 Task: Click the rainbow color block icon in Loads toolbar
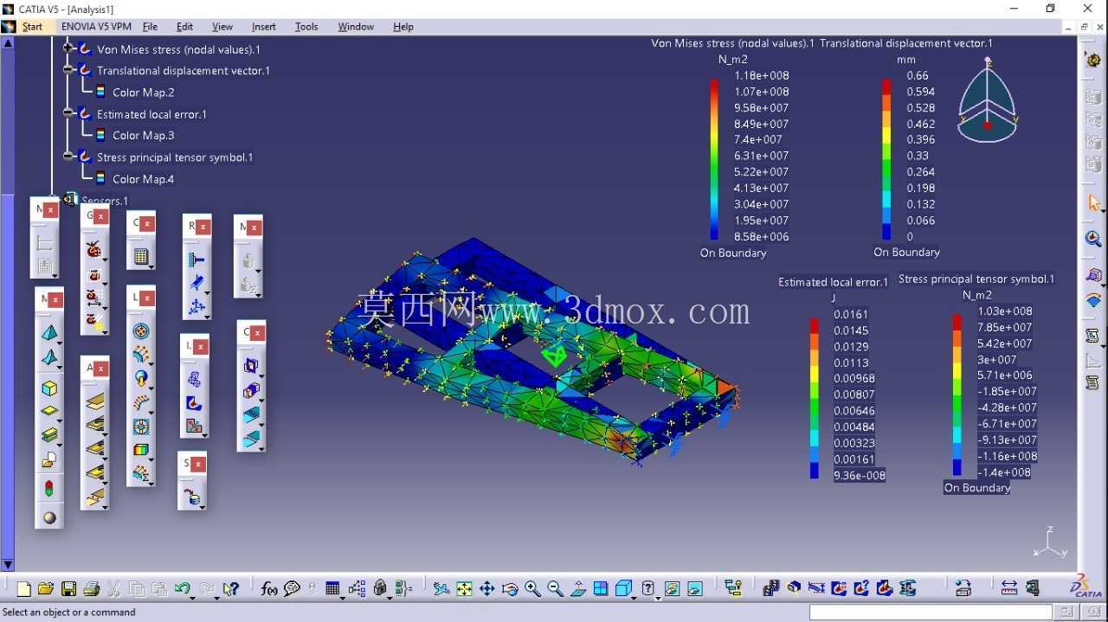(x=140, y=450)
